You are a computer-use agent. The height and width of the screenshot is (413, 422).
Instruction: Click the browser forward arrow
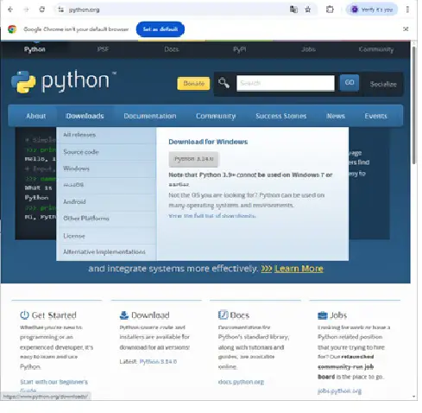point(26,10)
